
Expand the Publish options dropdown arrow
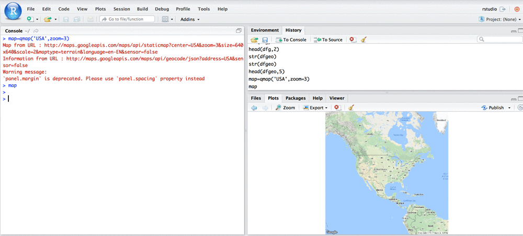pyautogui.click(x=509, y=108)
